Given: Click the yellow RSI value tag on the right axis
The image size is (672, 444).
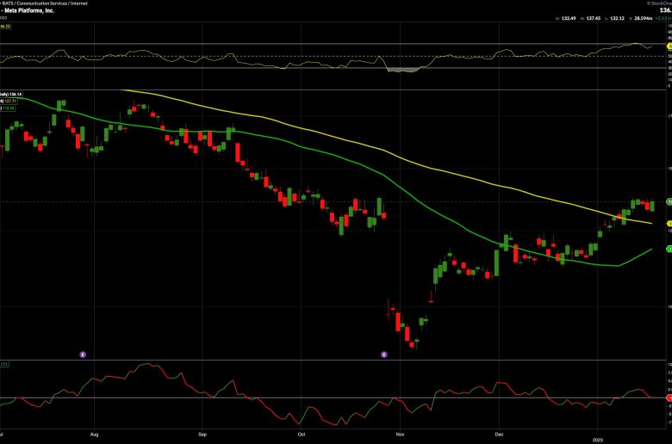Looking at the screenshot, I should coord(669,46).
